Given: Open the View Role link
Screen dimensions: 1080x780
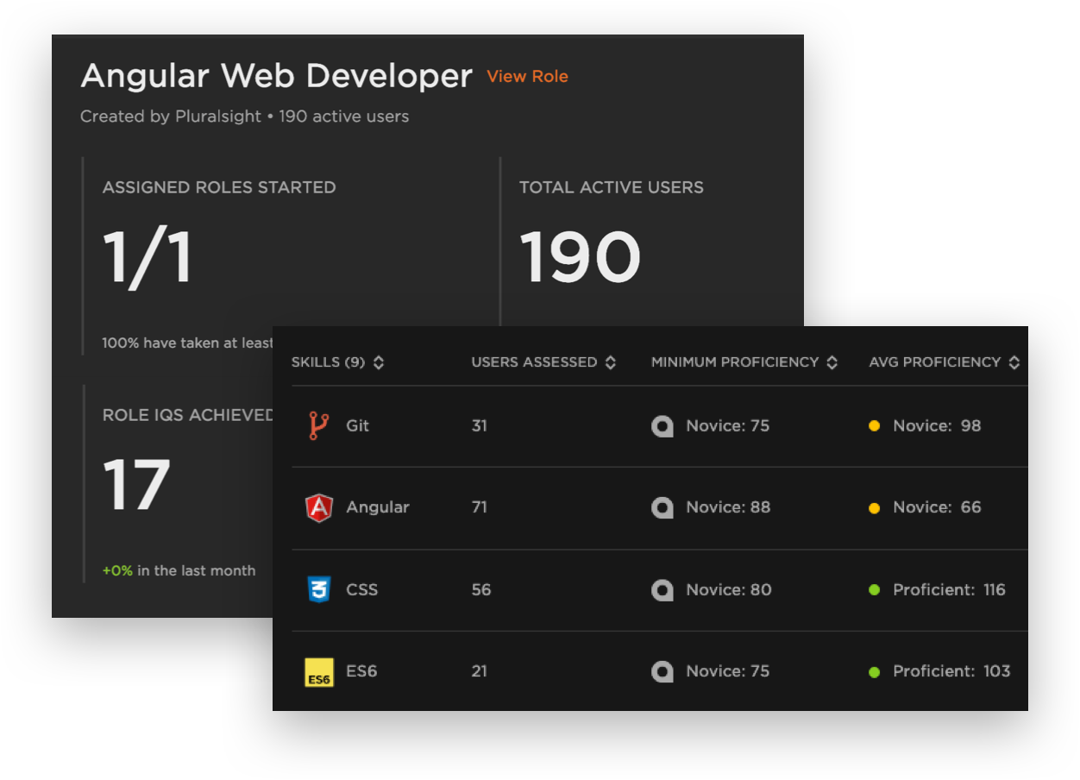Looking at the screenshot, I should point(527,77).
